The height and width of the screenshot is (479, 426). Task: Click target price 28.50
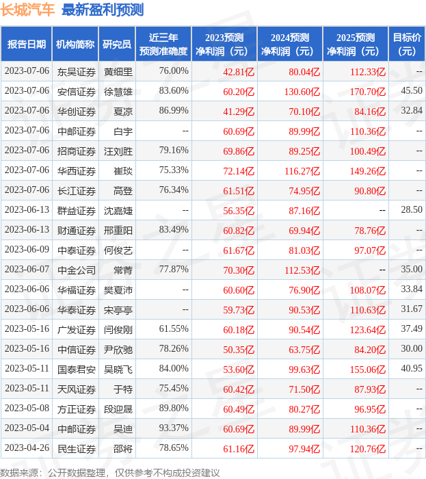pos(412,209)
